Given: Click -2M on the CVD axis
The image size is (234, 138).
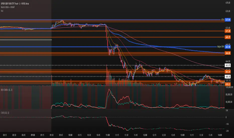Looking at the screenshot, I should (227, 131).
